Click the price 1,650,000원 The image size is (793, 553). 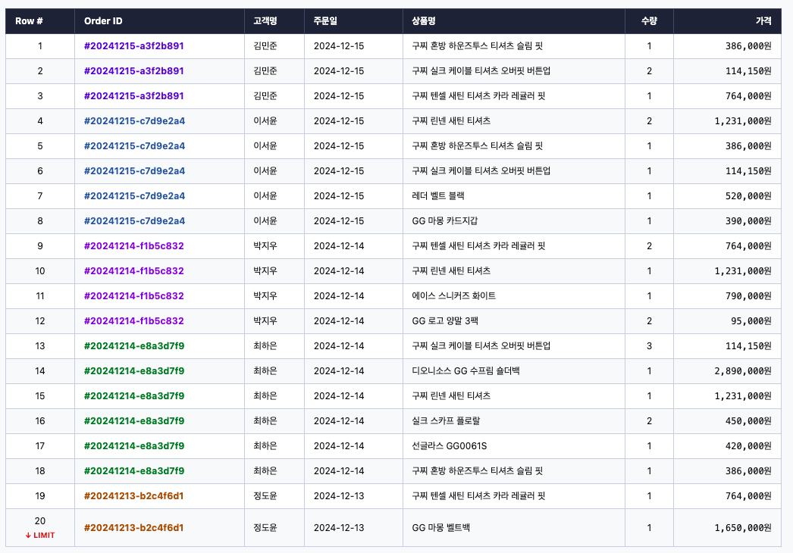pos(743,528)
